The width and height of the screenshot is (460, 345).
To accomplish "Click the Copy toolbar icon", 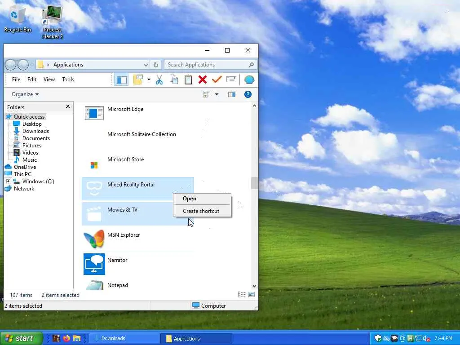I will pos(174,80).
